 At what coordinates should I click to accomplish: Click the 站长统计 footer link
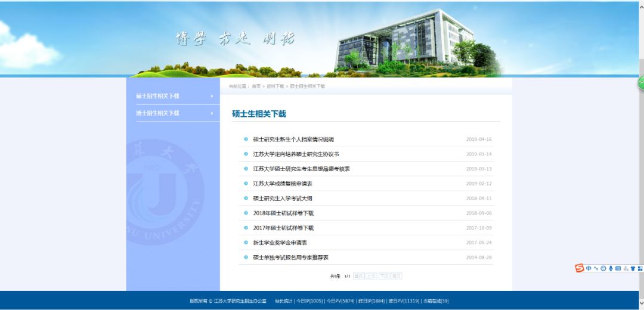point(283,301)
